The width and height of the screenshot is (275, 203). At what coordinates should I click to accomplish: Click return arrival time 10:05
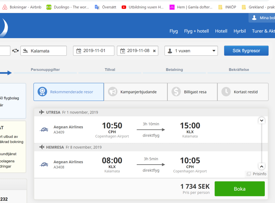(190, 160)
